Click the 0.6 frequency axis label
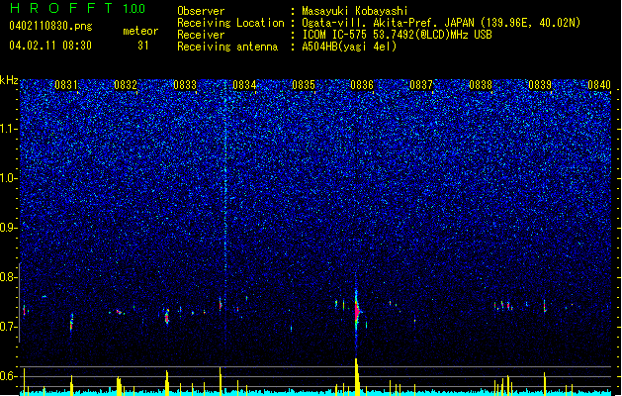 point(9,376)
